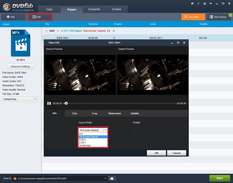Screen dimensions: 233x183
Task: Pause the video preview playback
Action: (49, 103)
